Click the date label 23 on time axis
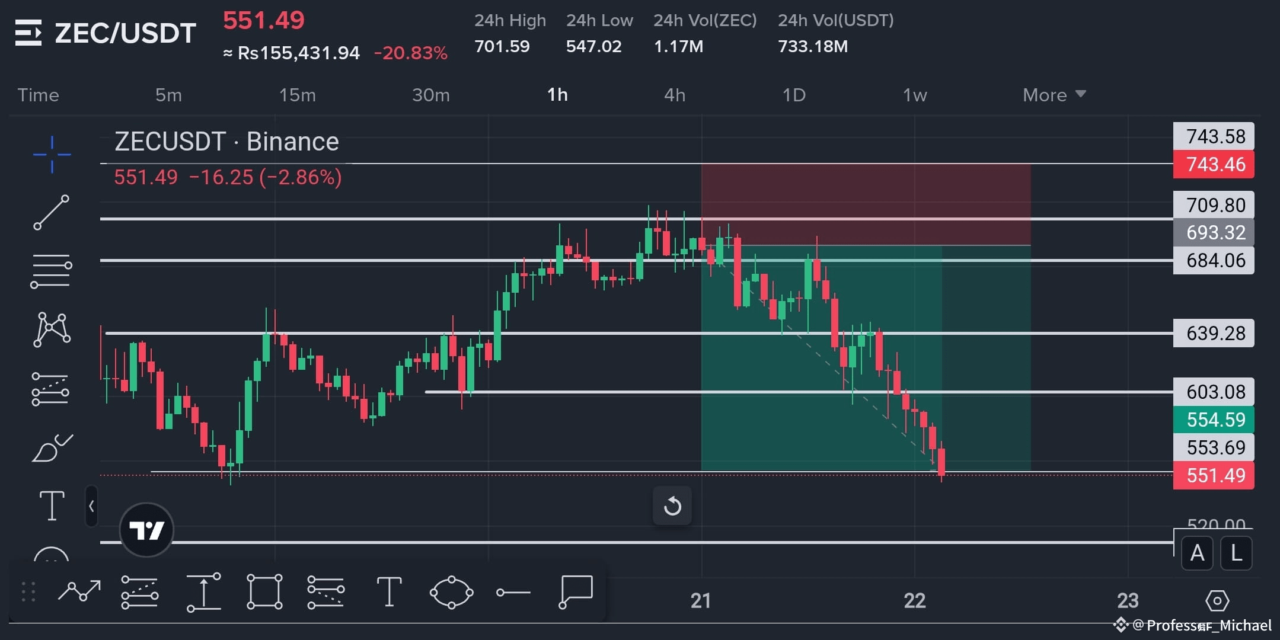Image resolution: width=1280 pixels, height=640 pixels. coord(1128,601)
